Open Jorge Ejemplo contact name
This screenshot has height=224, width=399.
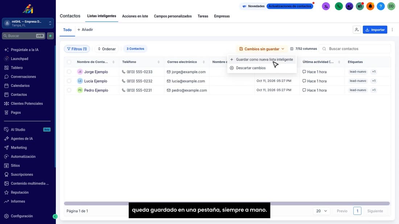point(96,72)
